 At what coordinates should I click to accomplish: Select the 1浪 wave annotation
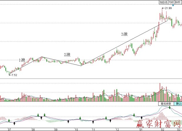click(22, 60)
